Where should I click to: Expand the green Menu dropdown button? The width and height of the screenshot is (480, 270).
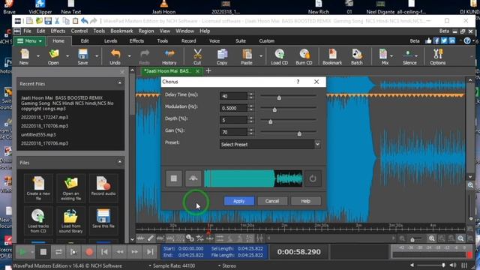(x=29, y=41)
